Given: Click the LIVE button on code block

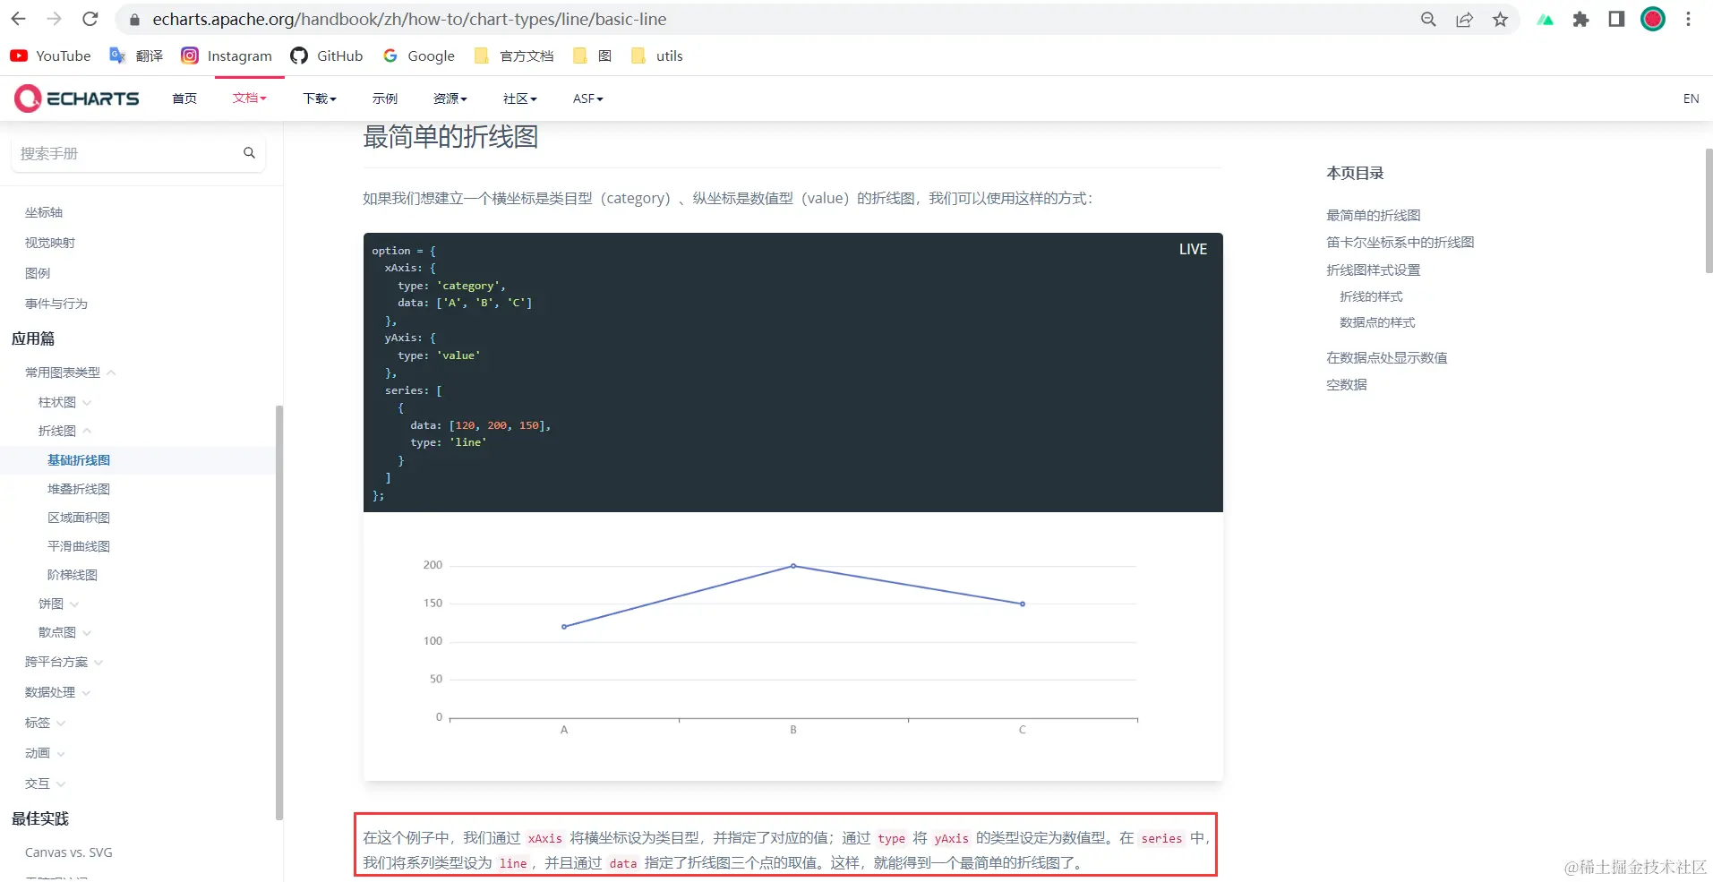Looking at the screenshot, I should 1193,250.
